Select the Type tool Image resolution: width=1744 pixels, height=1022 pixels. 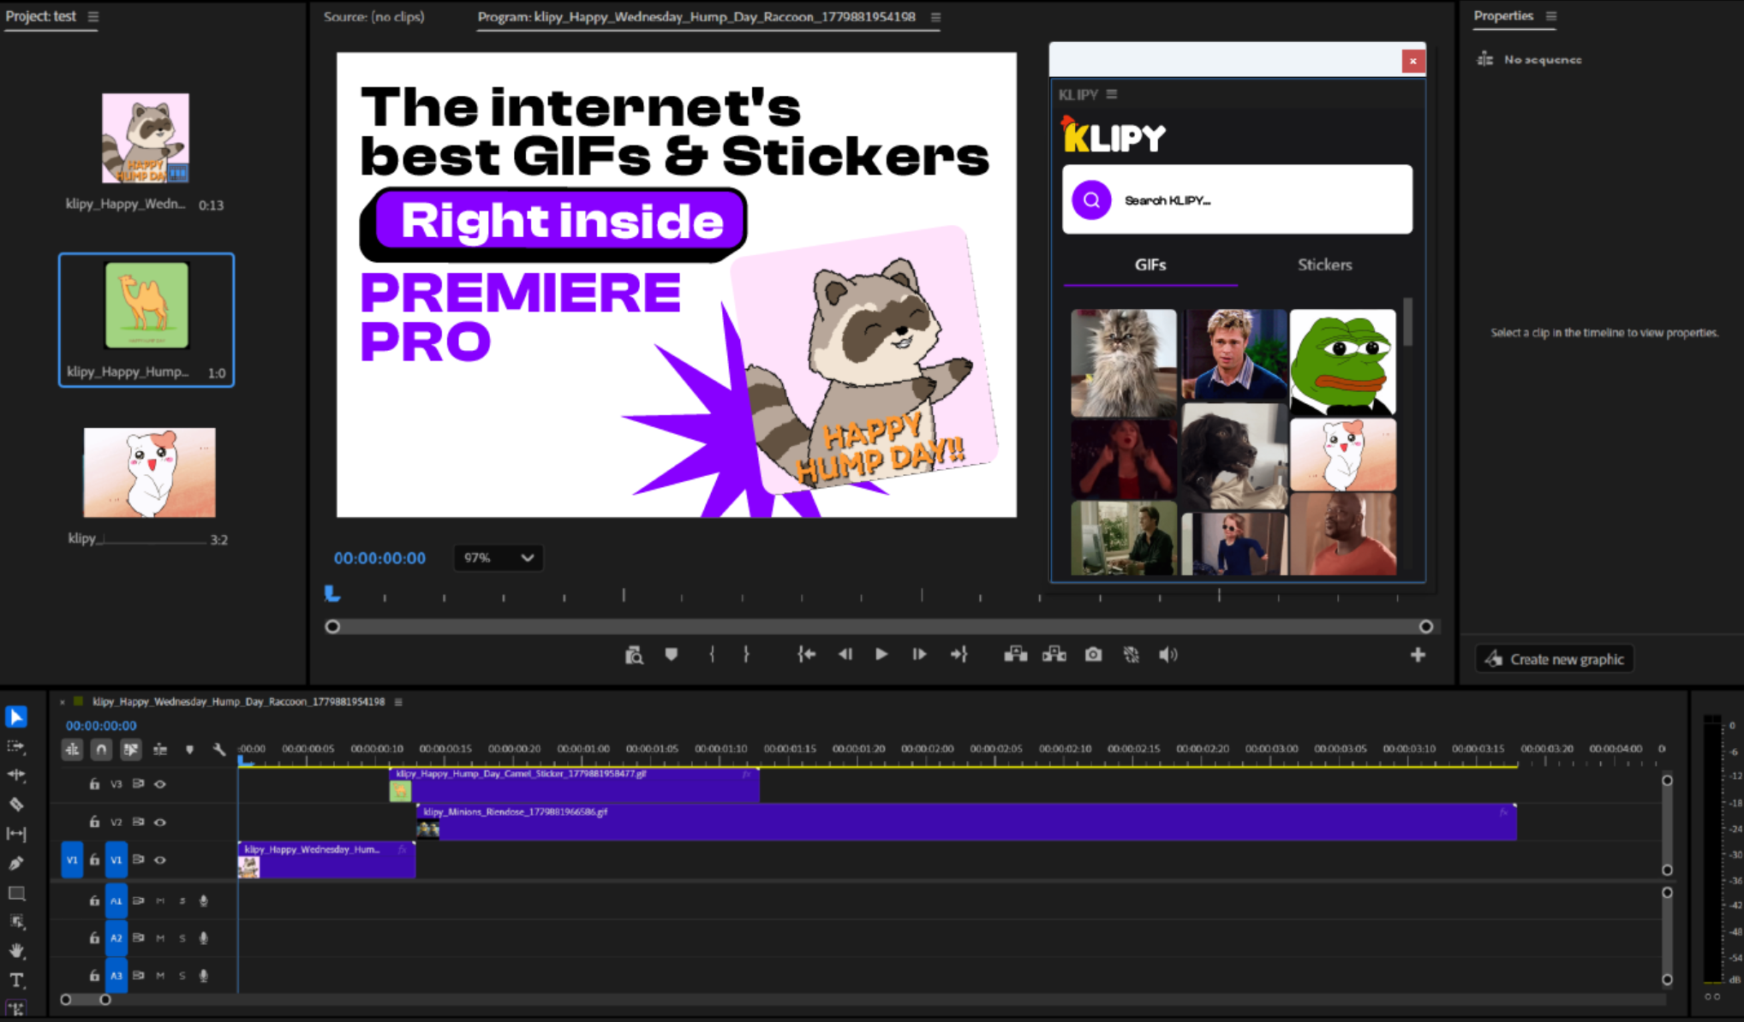point(16,980)
